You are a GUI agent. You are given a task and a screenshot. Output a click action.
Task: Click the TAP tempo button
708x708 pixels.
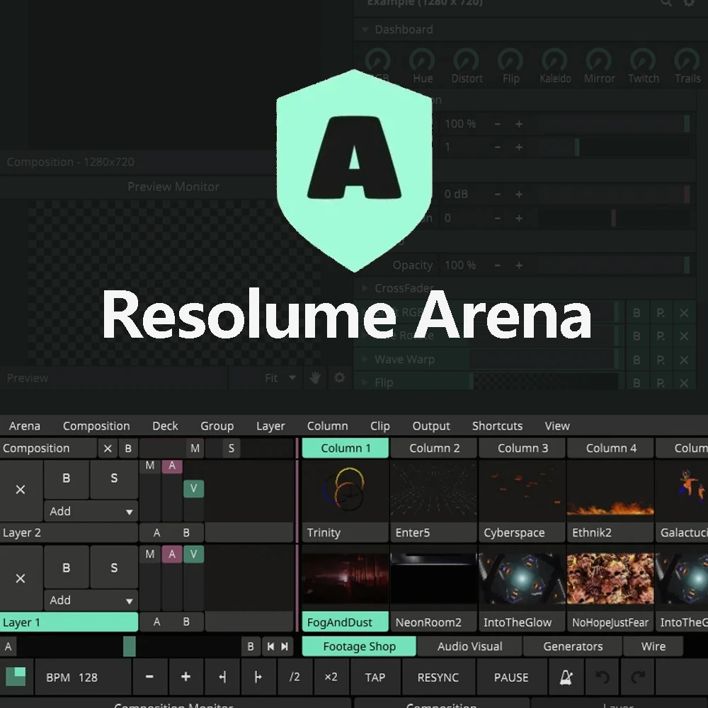tap(375, 677)
